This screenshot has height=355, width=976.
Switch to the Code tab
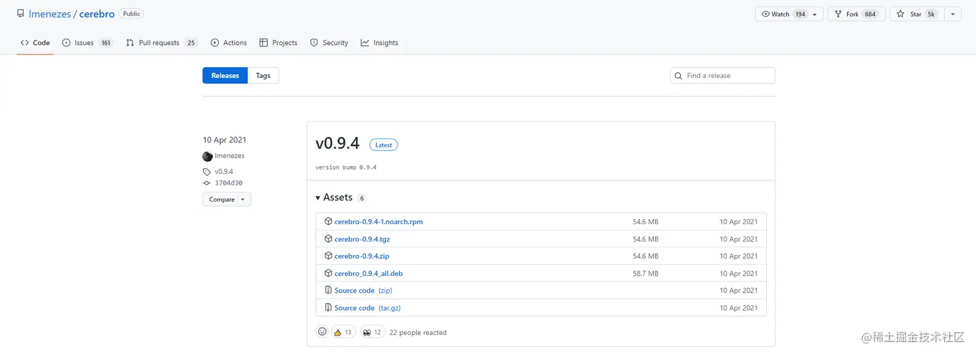[x=35, y=43]
